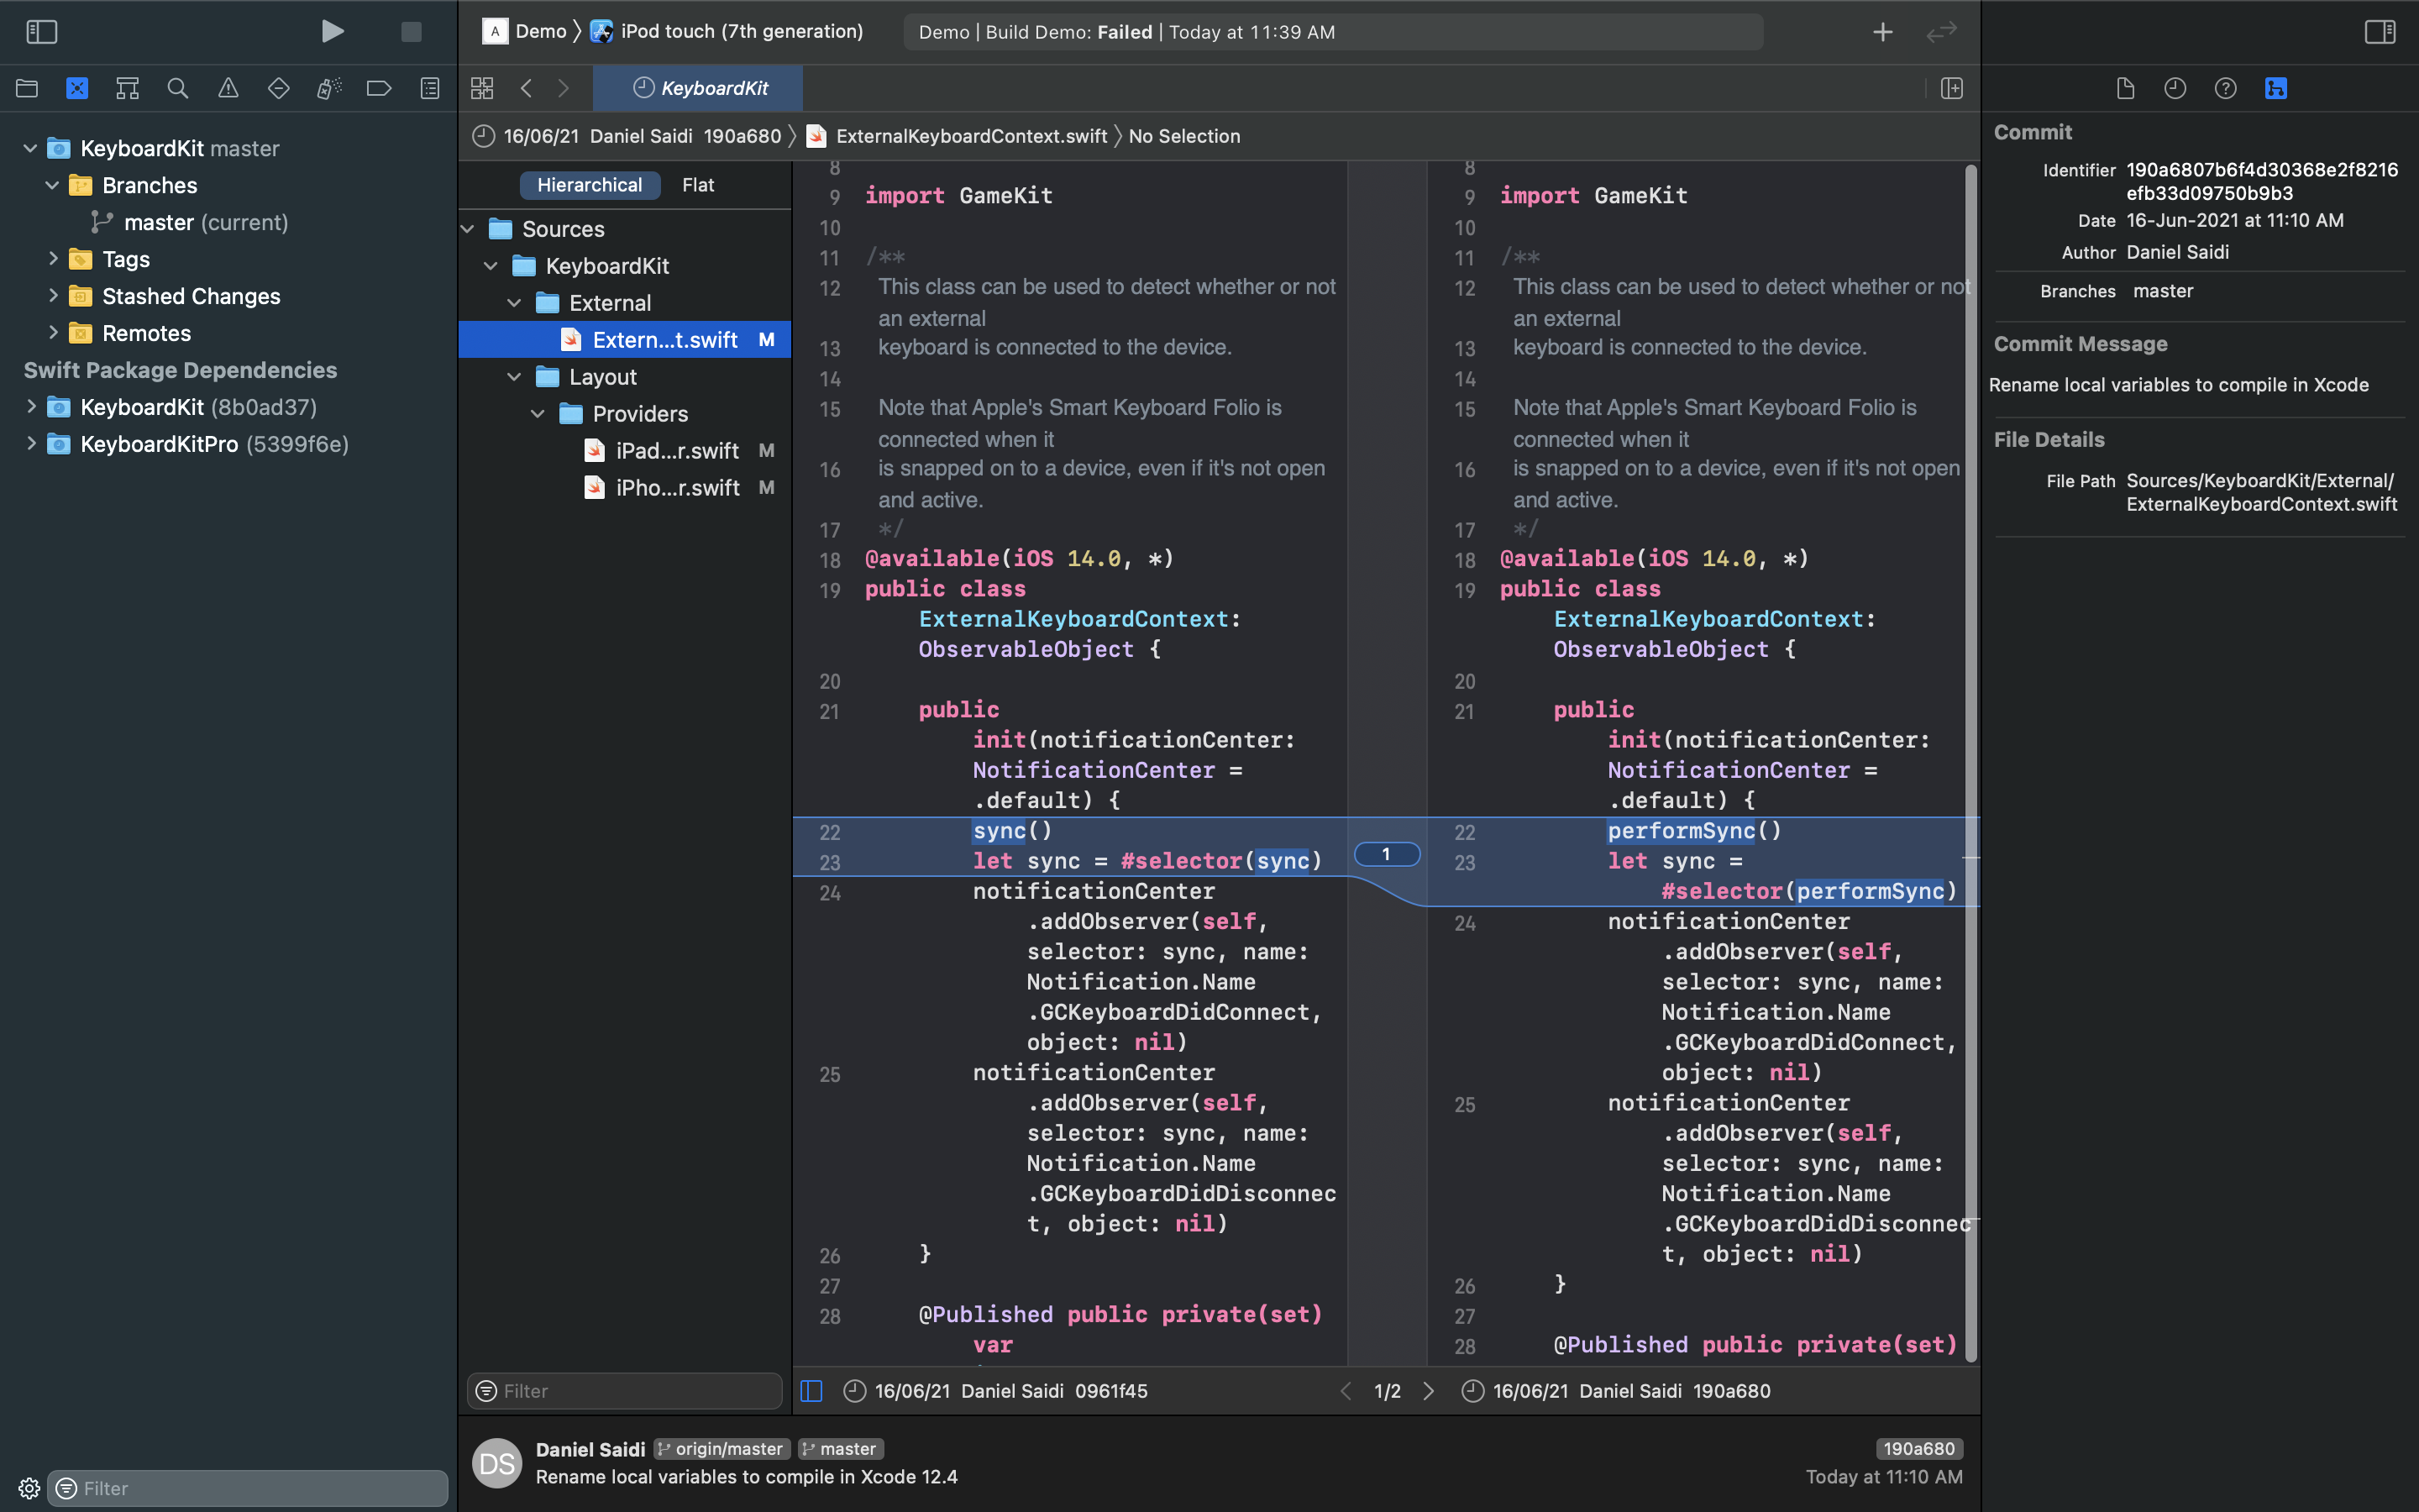Switch to the Flat view tab
This screenshot has width=2419, height=1512.
pos(698,184)
